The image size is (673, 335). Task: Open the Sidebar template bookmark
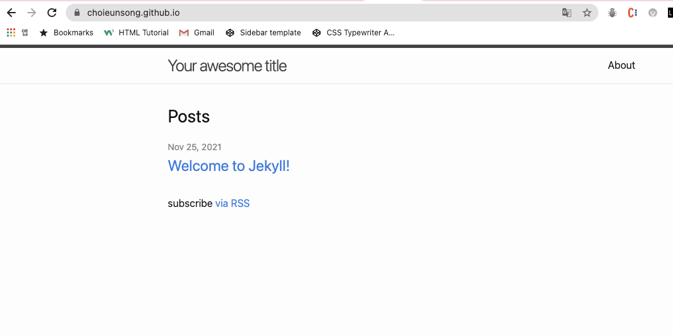pos(263,33)
